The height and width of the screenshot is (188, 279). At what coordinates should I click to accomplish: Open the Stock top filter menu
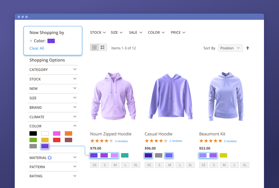98,33
